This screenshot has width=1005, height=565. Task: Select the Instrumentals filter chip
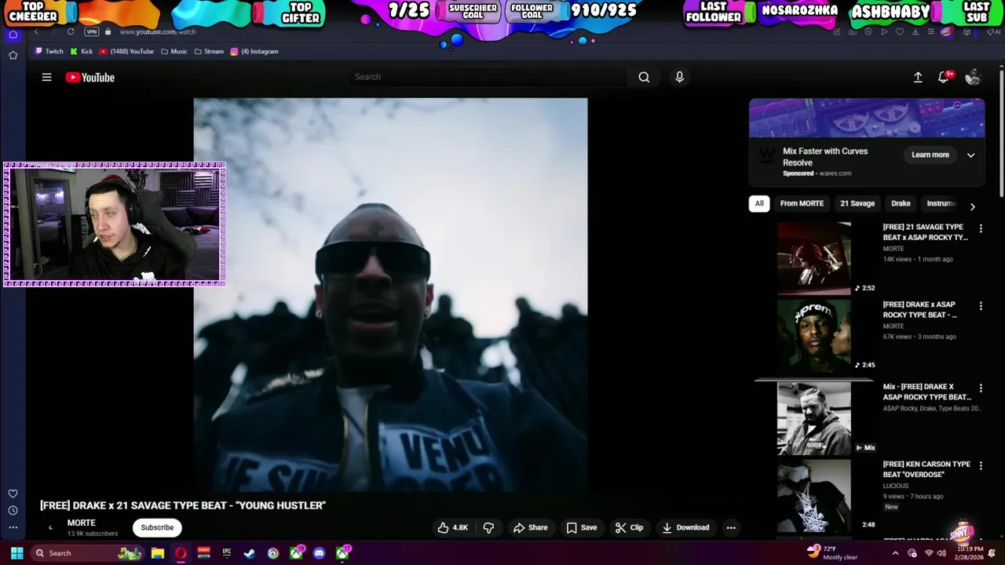tap(941, 203)
